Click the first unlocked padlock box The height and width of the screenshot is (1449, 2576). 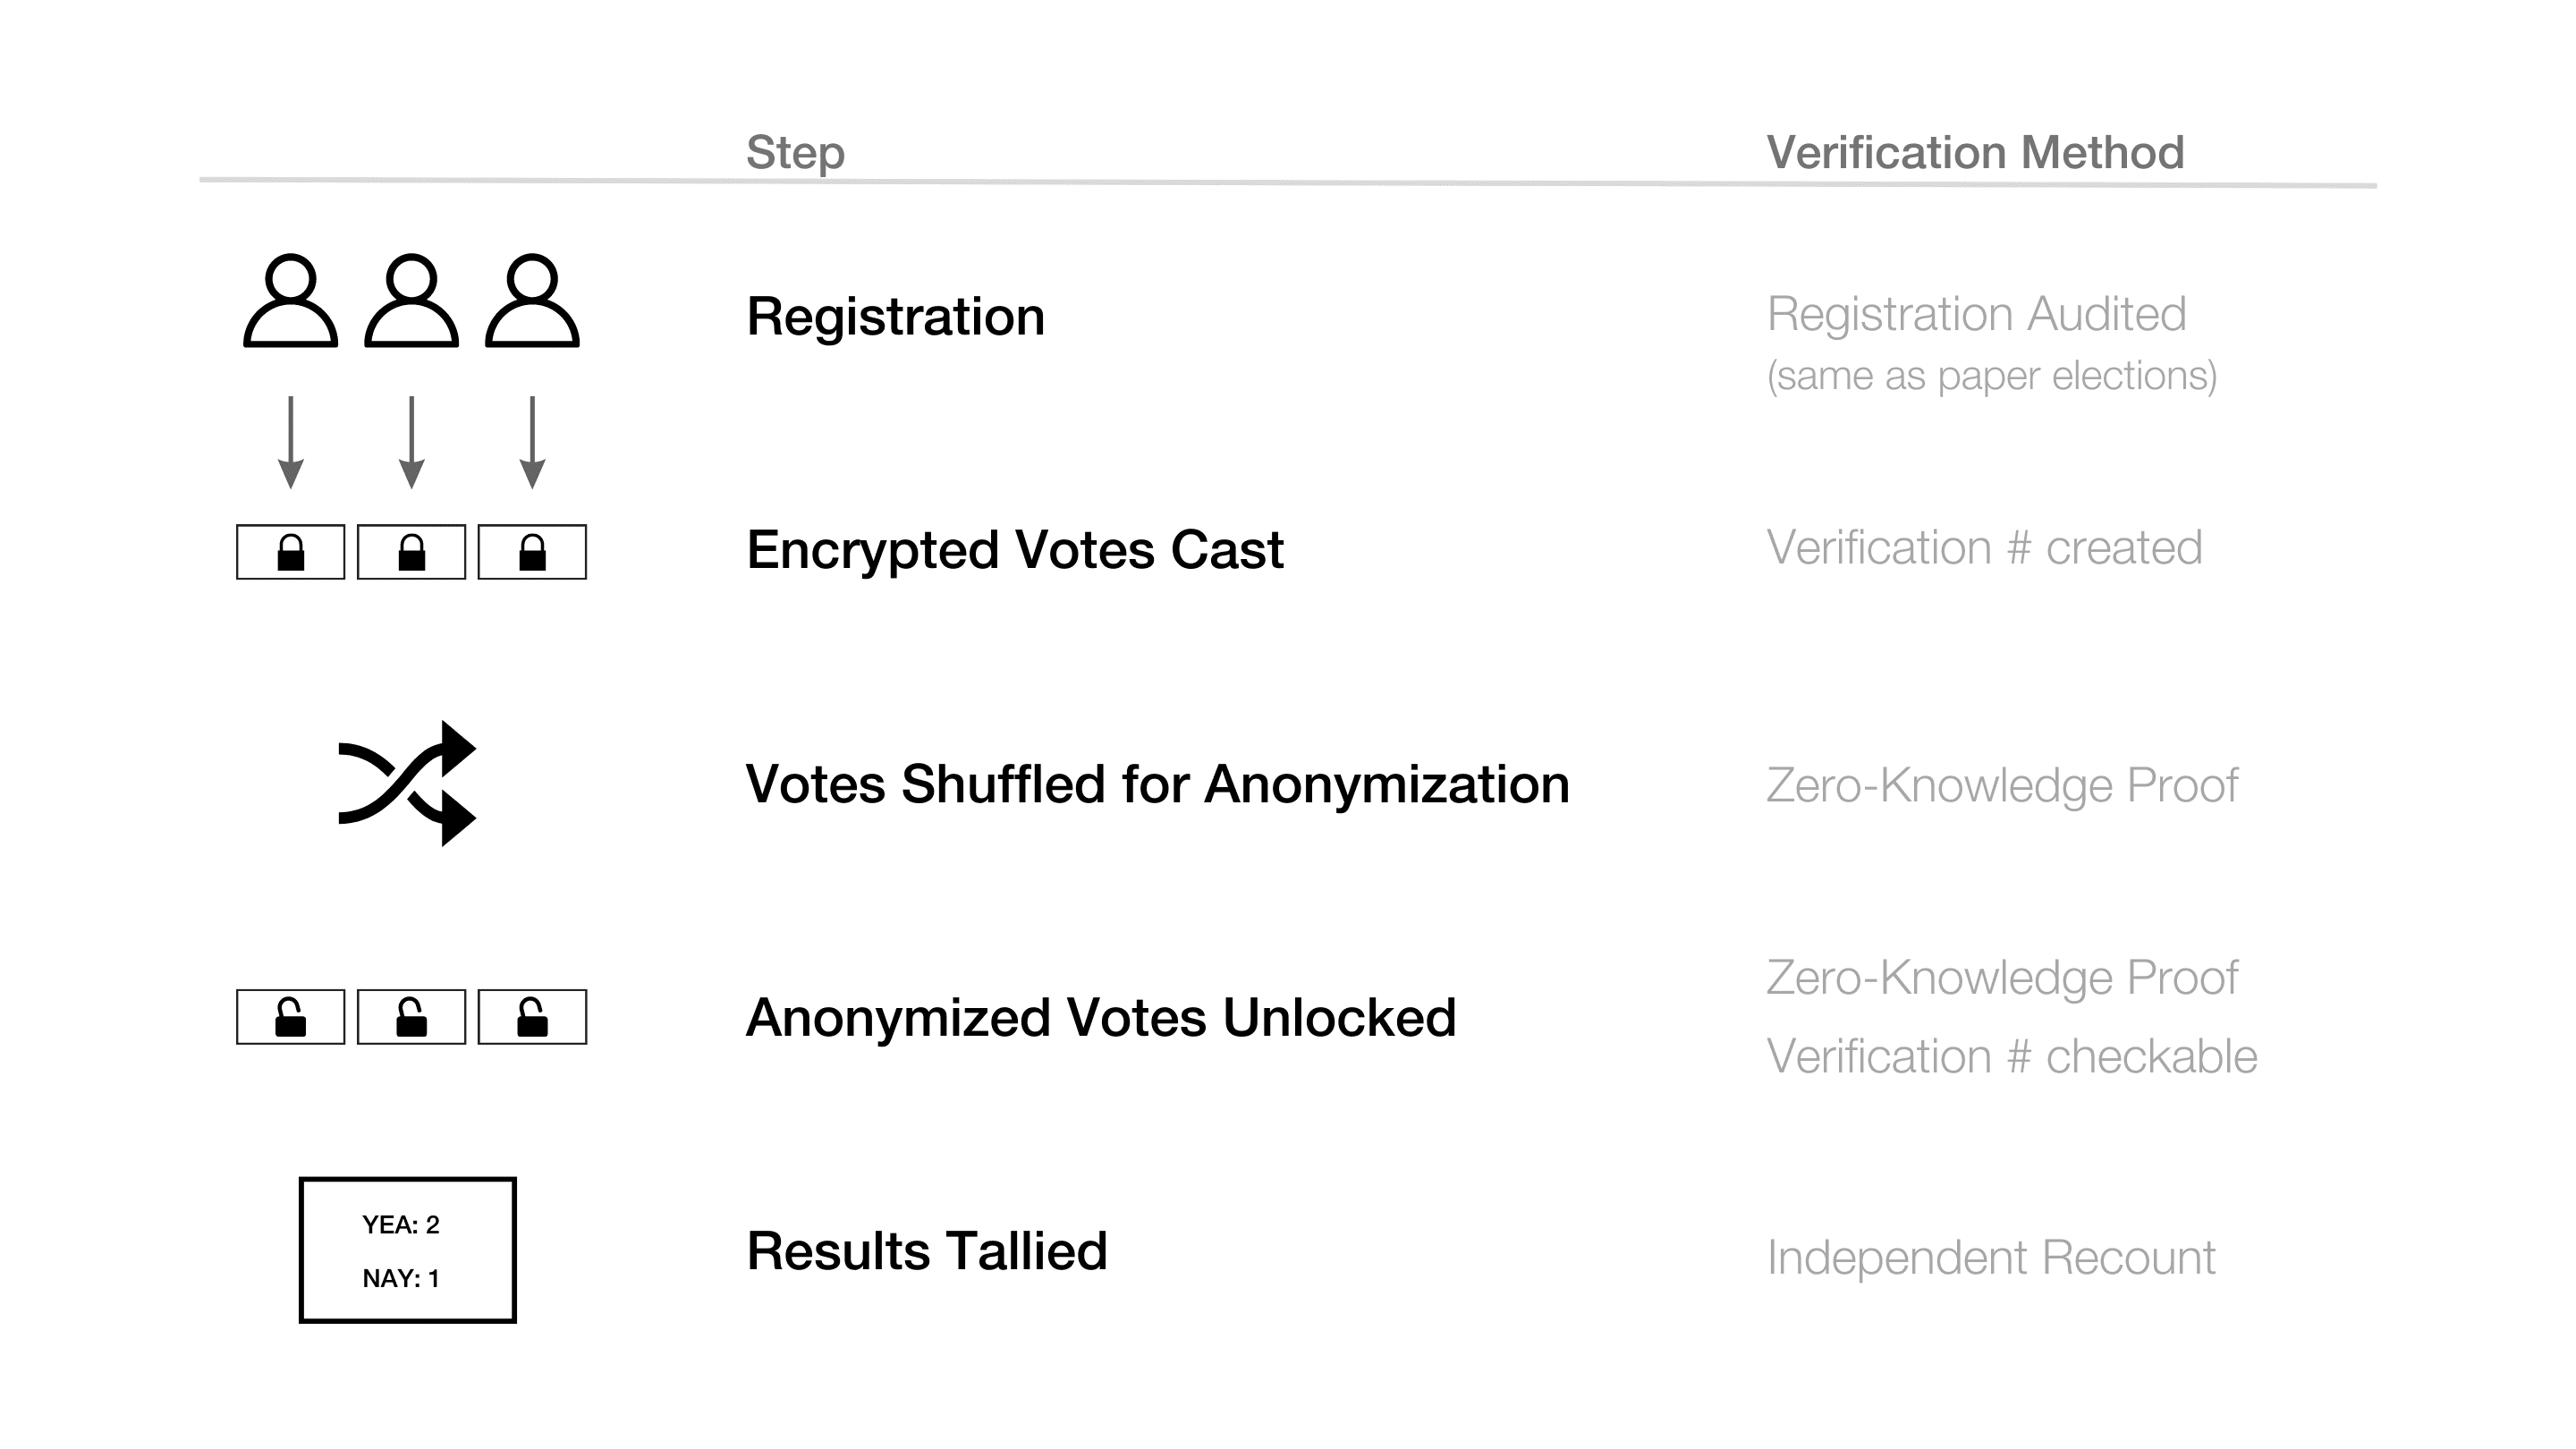pos(290,1017)
